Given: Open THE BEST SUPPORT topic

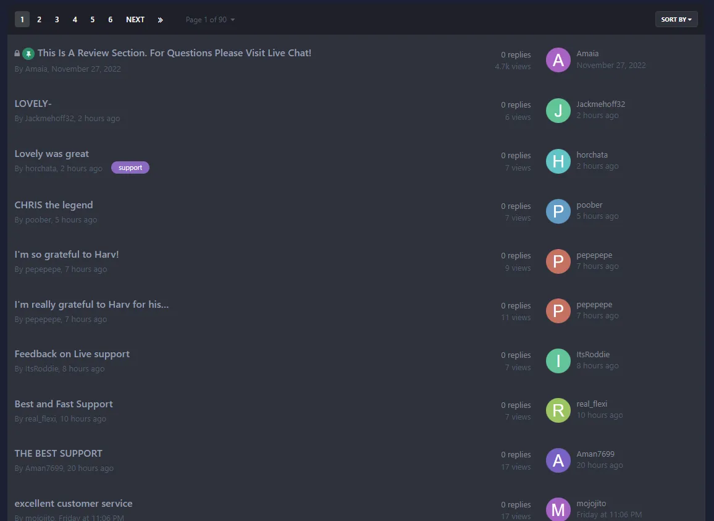Looking at the screenshot, I should pyautogui.click(x=58, y=453).
